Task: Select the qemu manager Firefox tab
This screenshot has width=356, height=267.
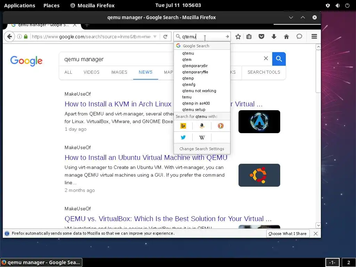Action: tap(43, 25)
